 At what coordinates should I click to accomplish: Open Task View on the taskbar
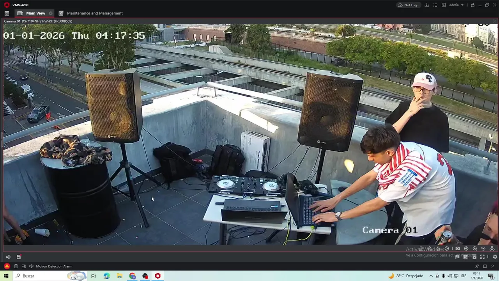coord(94,276)
